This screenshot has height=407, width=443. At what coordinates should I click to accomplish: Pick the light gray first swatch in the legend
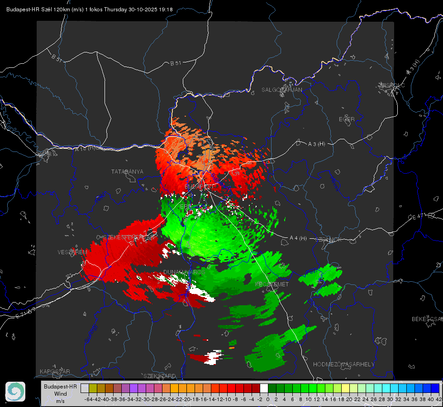click(x=85, y=388)
